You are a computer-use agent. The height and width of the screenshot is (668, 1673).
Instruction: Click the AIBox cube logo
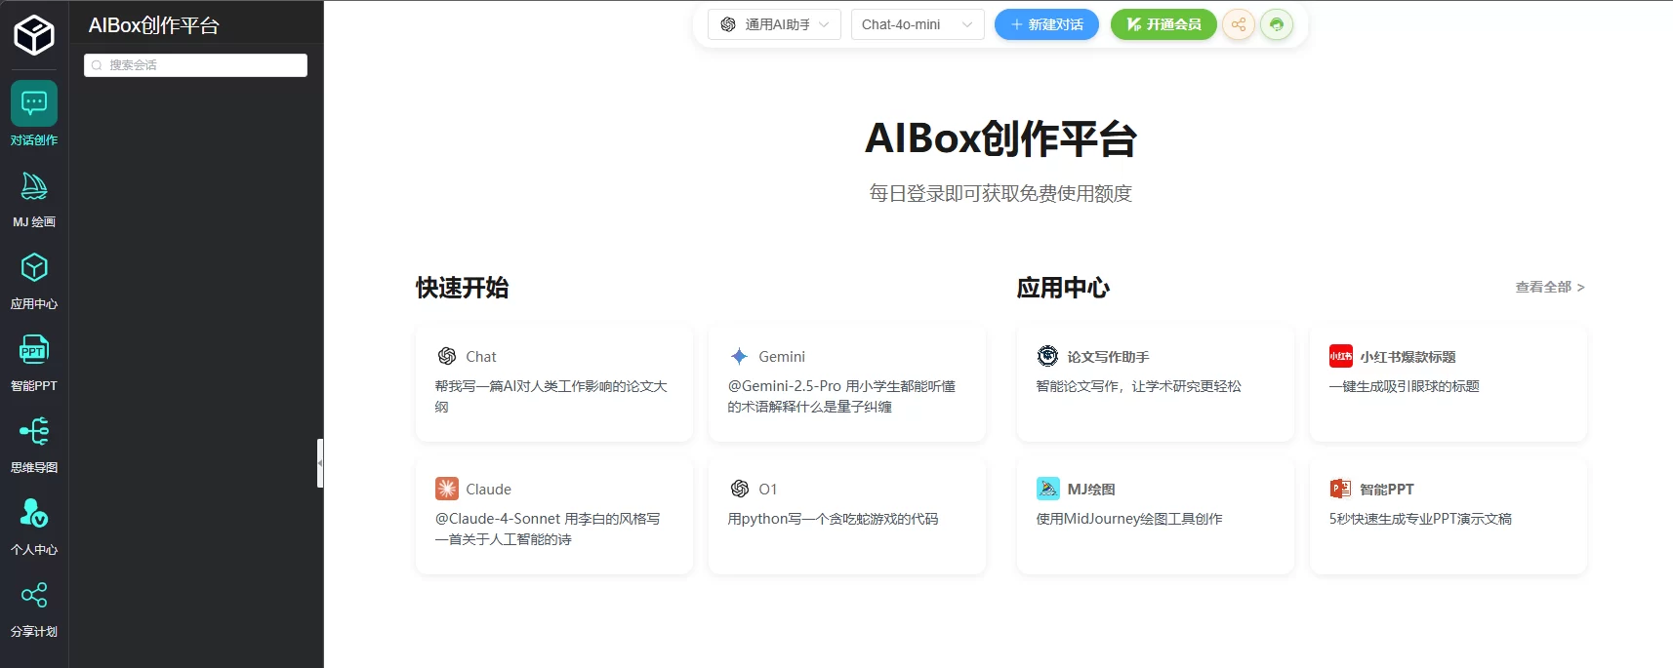(34, 35)
